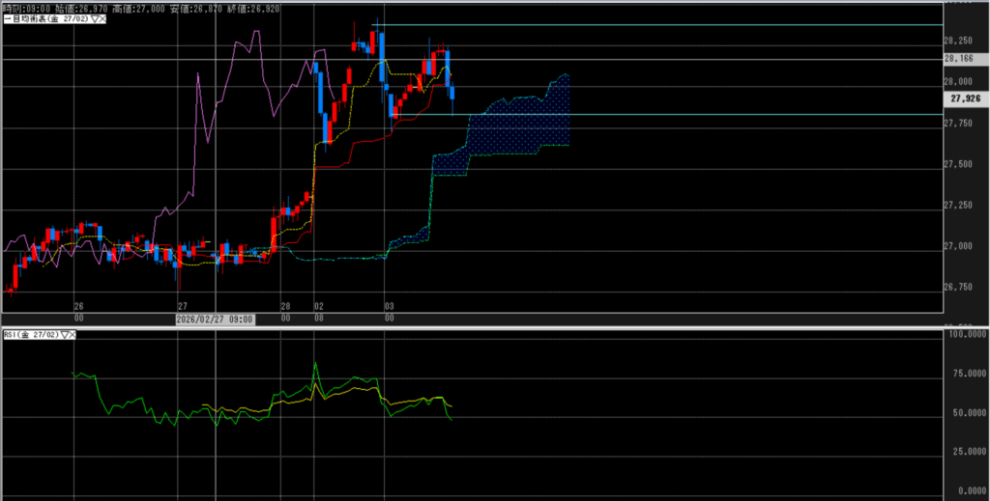Image resolution: width=990 pixels, height=501 pixels.
Task: Click the 03 date marker on time axis
Action: pyautogui.click(x=386, y=302)
